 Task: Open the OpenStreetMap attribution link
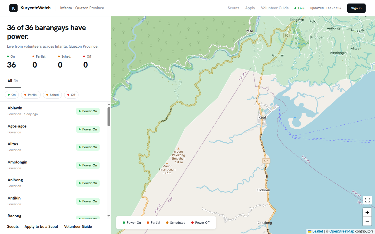[x=342, y=231]
